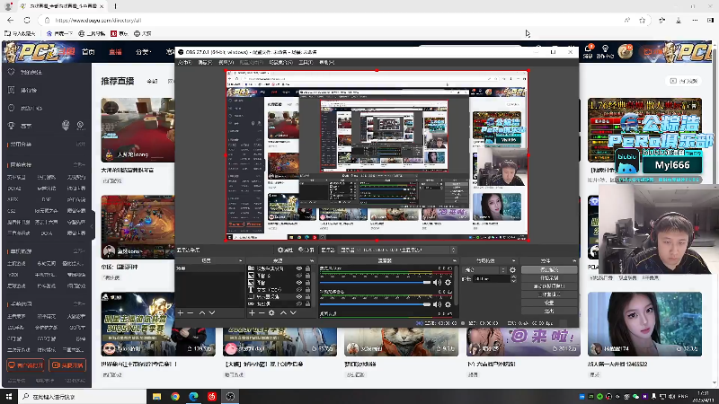The width and height of the screenshot is (719, 404).
Task: Click the heart icon for My Follows in the sidebar
Action: tap(12, 72)
